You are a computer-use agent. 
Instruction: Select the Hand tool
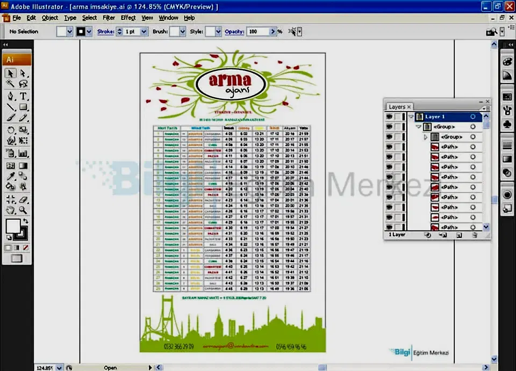pos(11,210)
